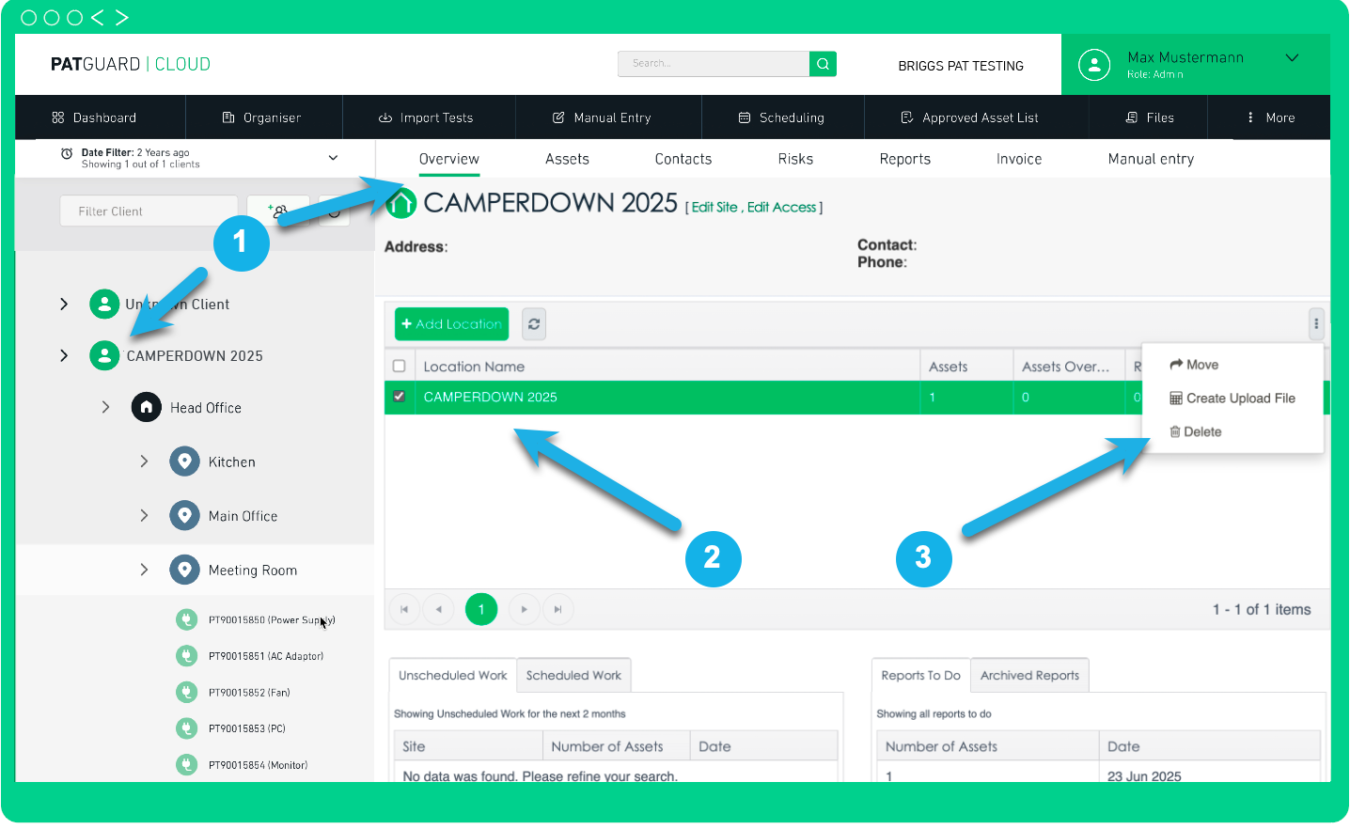
Task: Choose Create Upload File from the menu
Action: (x=1232, y=399)
